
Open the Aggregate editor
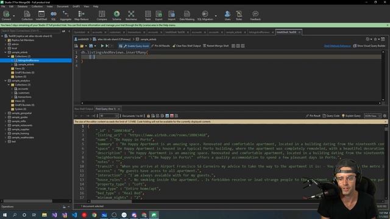tap(66, 15)
